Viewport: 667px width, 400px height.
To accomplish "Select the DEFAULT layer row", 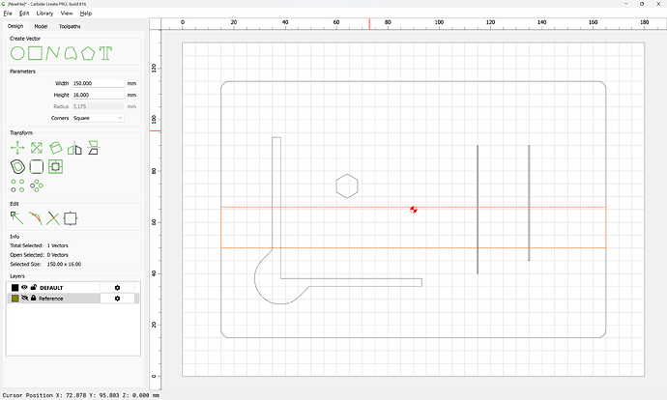I will click(x=73, y=288).
